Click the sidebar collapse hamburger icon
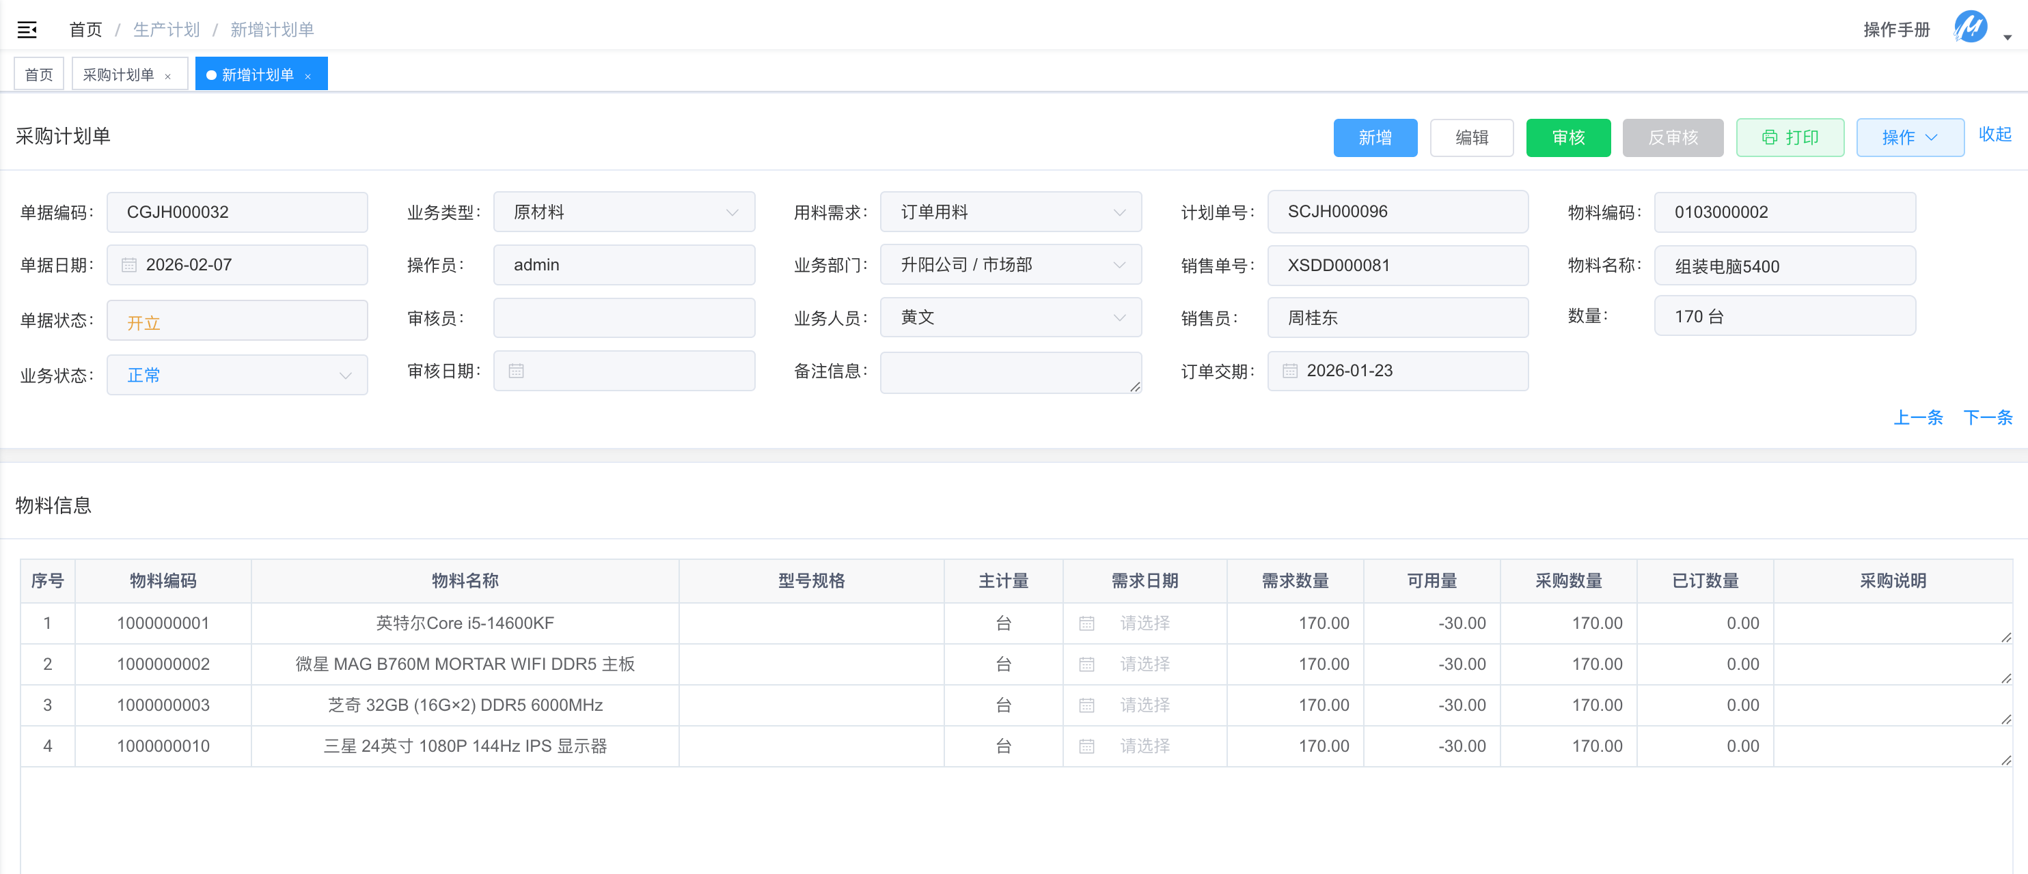2028x874 pixels. [x=27, y=30]
